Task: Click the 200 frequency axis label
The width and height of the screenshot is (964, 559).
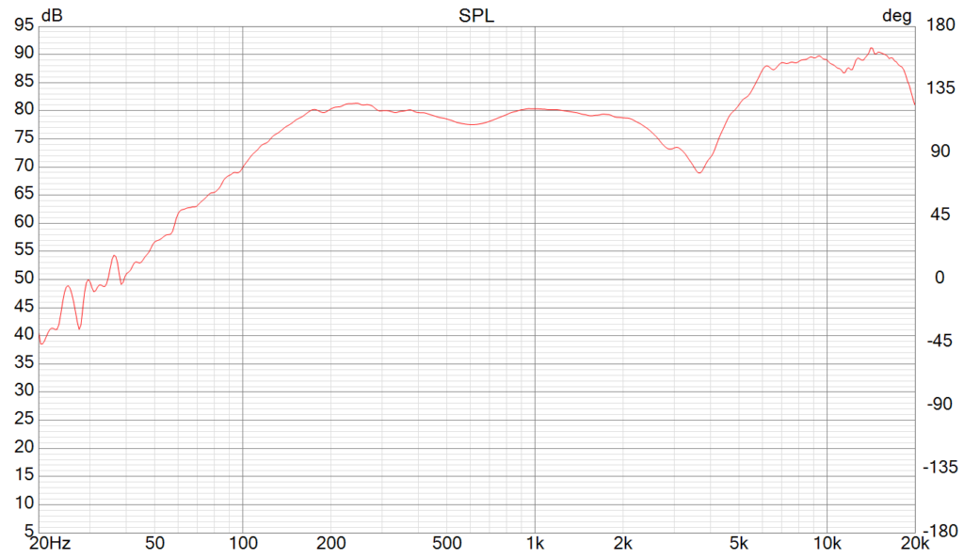Action: click(330, 543)
